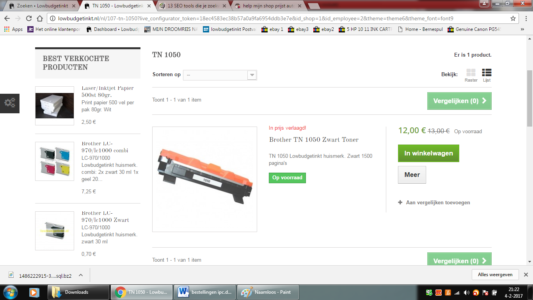Close the downloads bar
Viewport: 533px width, 300px height.
coord(526,275)
